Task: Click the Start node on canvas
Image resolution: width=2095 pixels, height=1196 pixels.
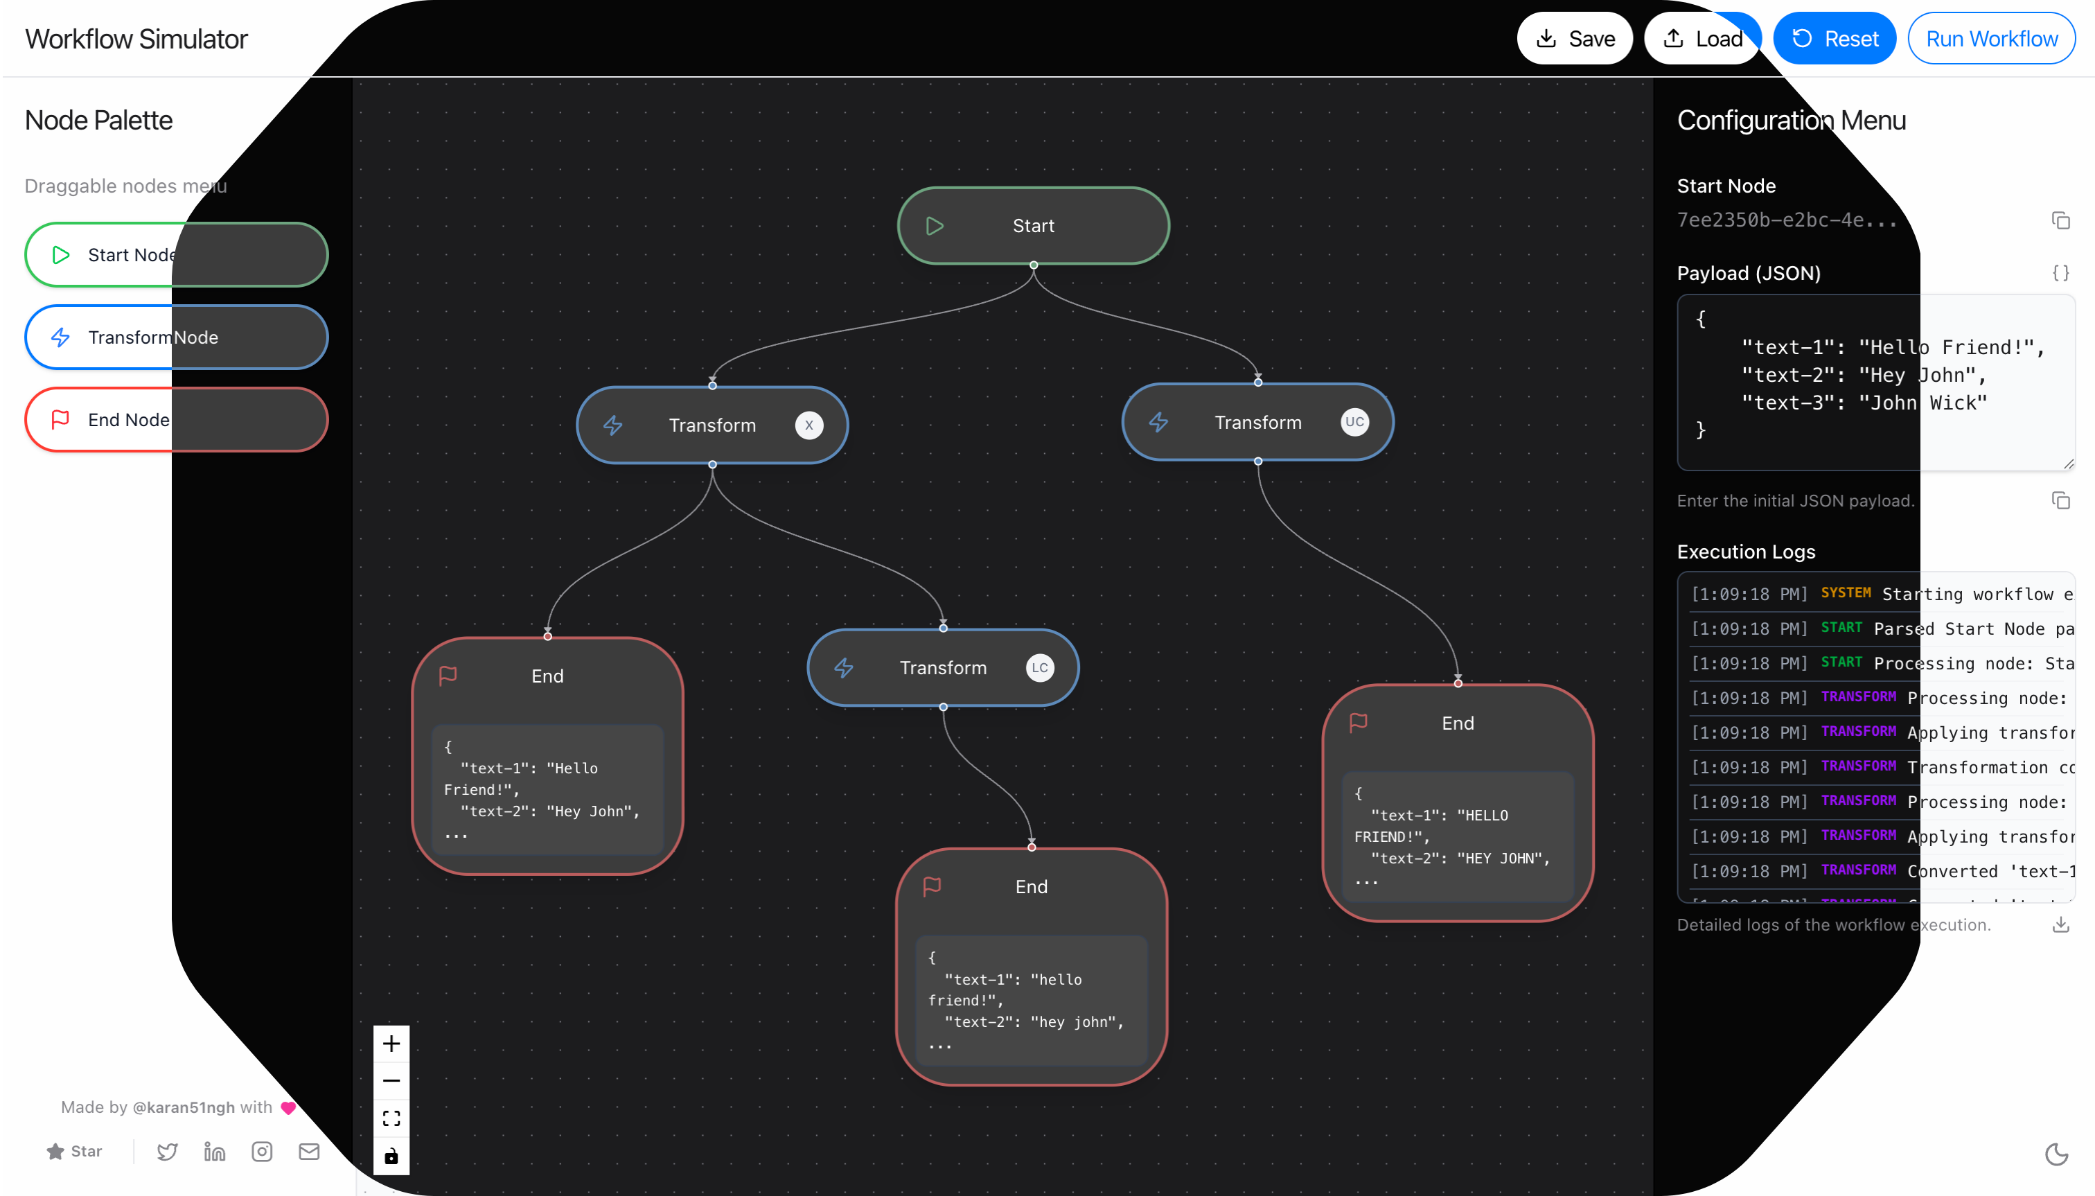Action: pos(1033,226)
